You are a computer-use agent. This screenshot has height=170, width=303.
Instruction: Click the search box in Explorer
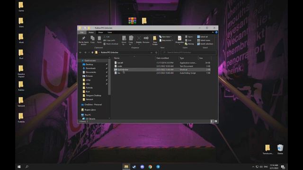coord(188,52)
